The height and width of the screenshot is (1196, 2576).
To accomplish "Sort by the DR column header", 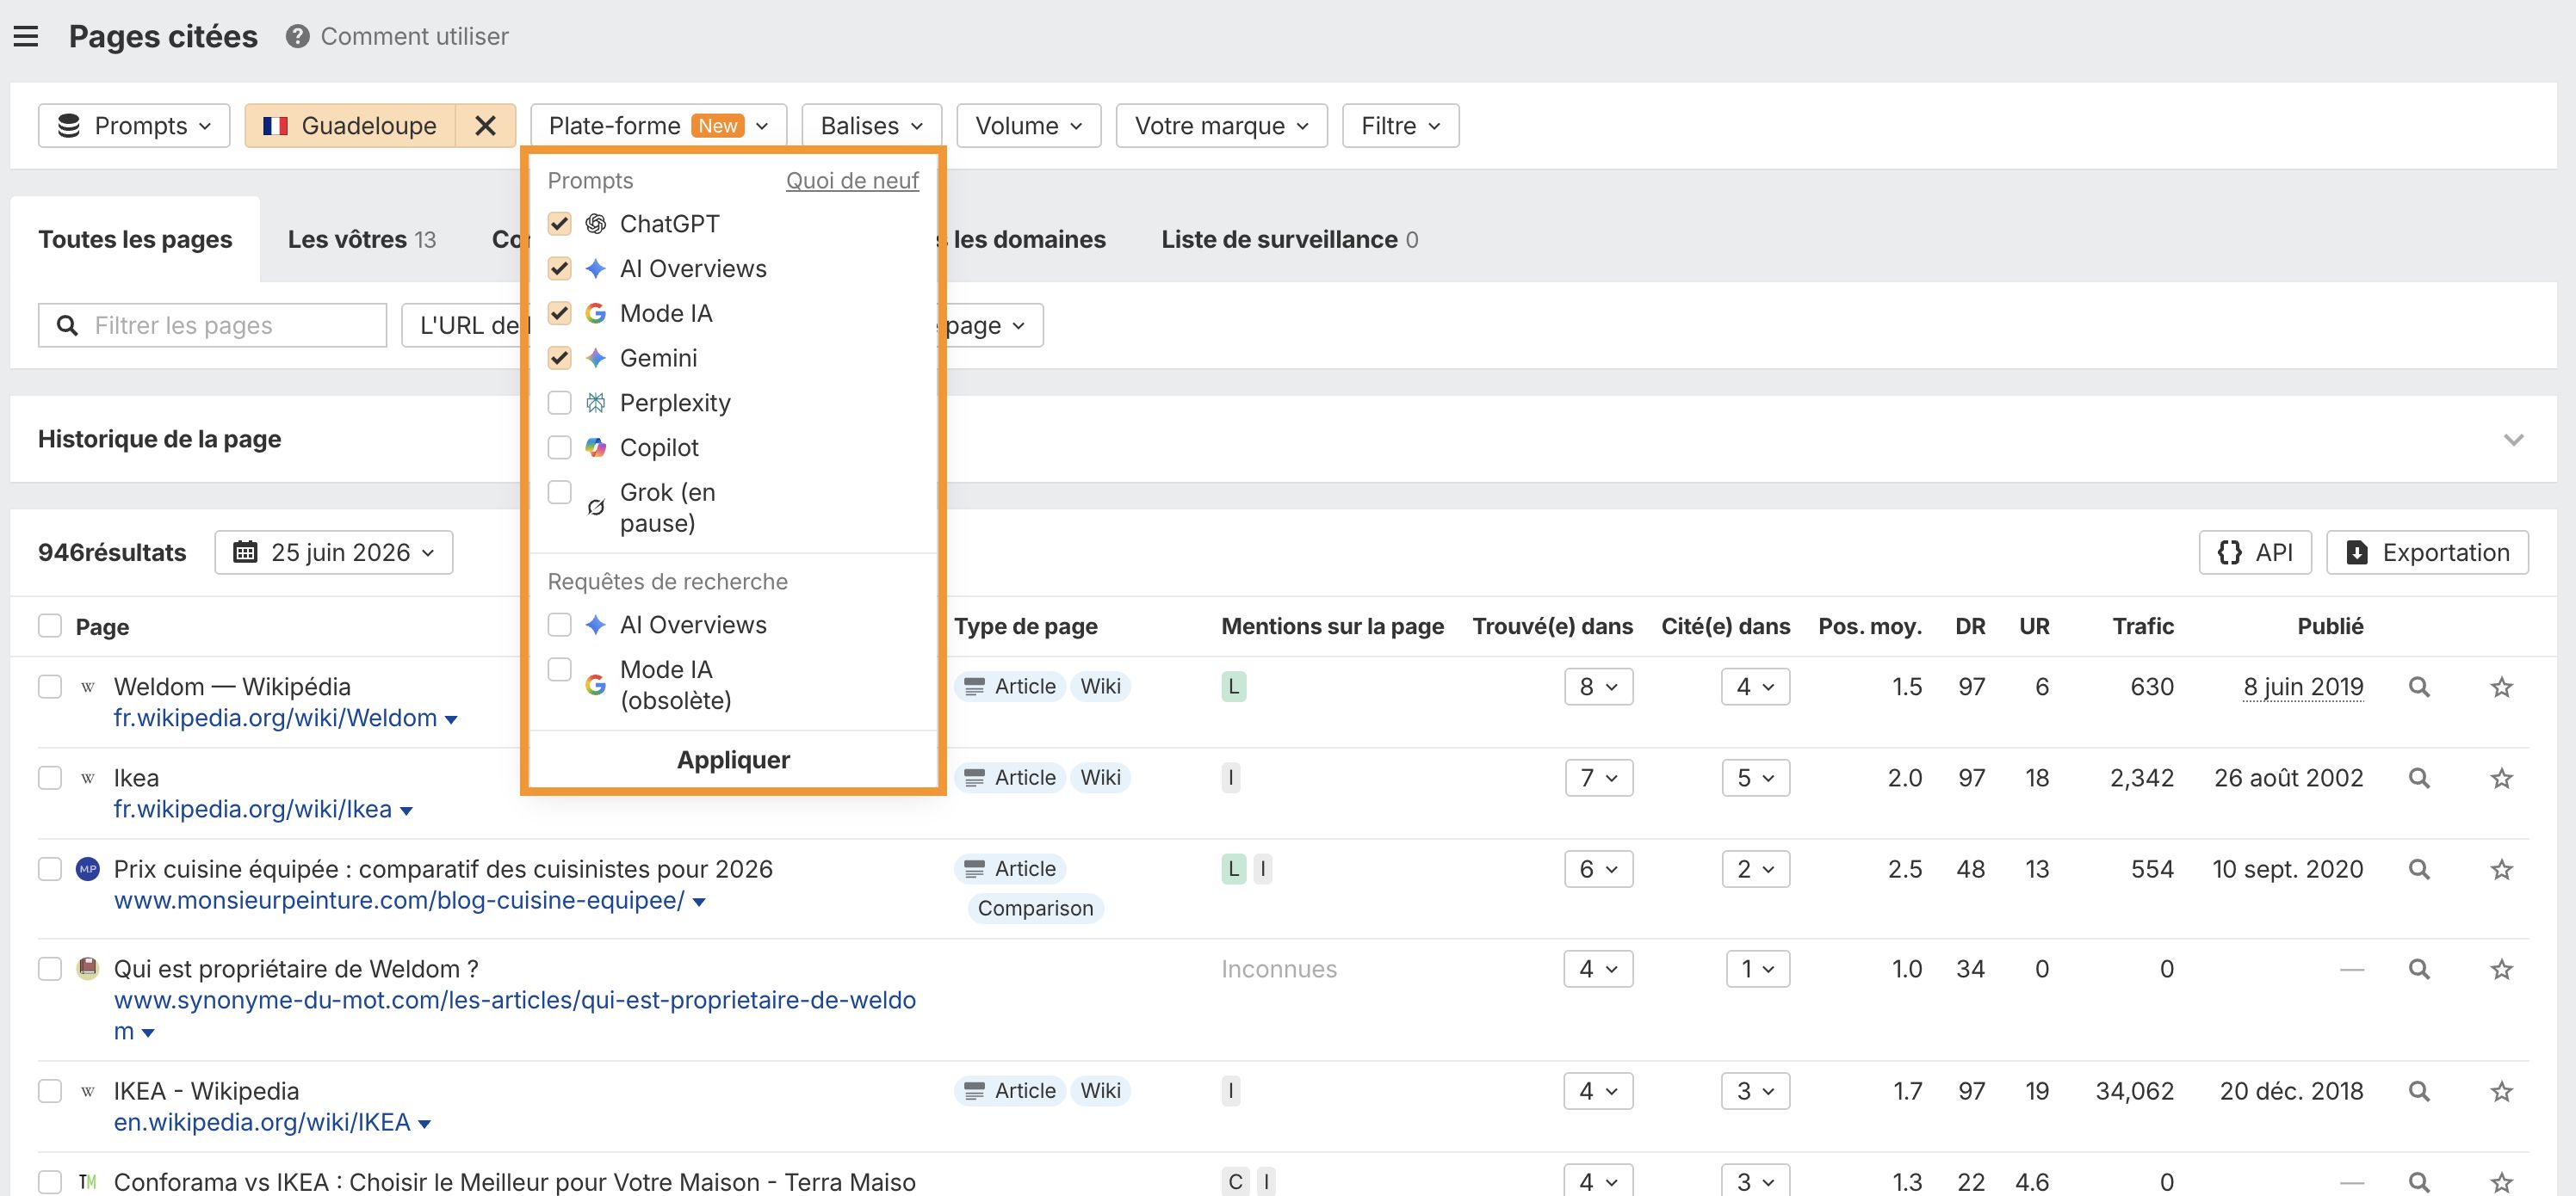I will (1970, 626).
